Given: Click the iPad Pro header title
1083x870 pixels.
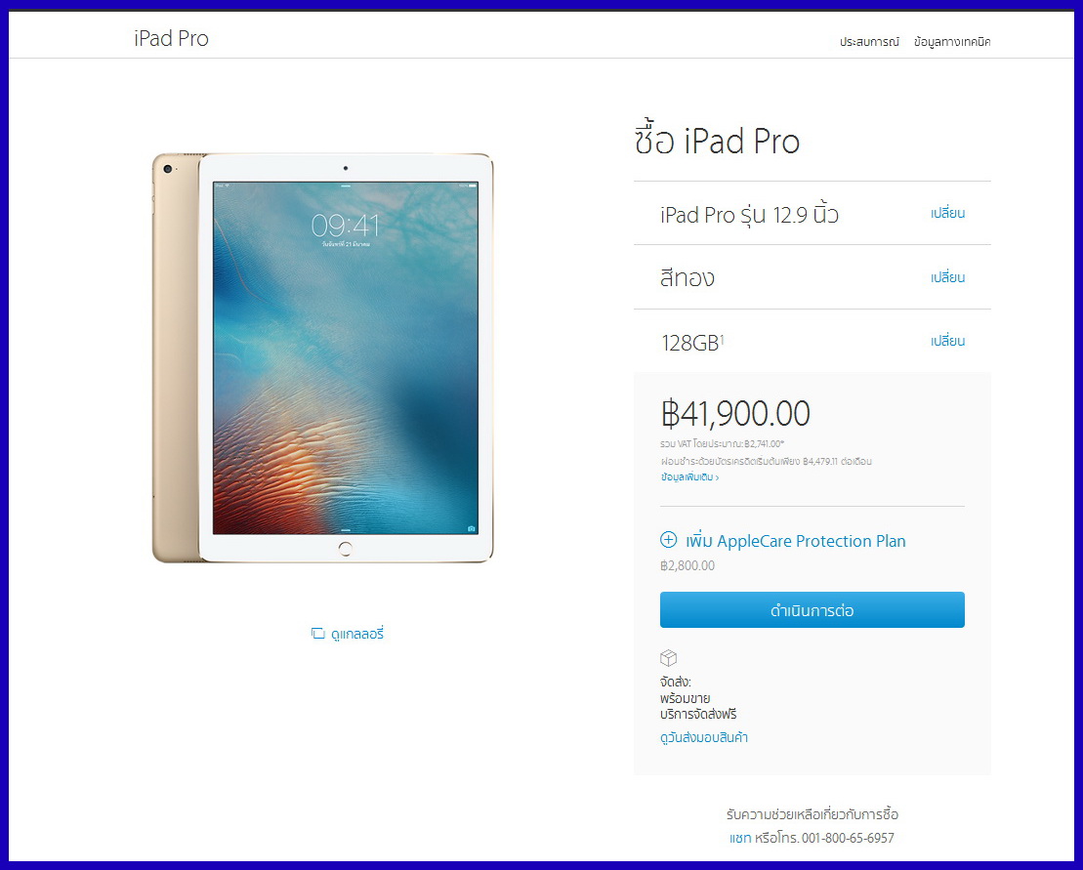Looking at the screenshot, I should [171, 39].
